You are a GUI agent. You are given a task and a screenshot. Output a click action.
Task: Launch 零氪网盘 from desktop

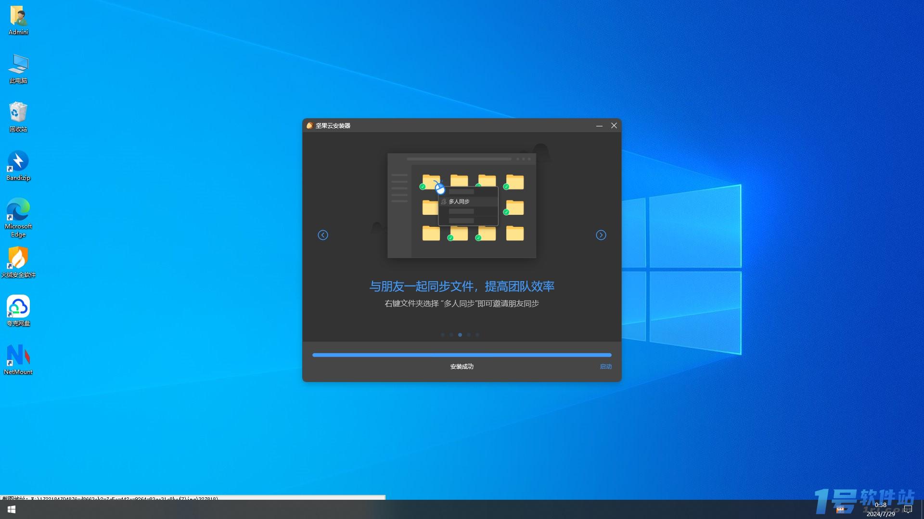click(x=17, y=310)
